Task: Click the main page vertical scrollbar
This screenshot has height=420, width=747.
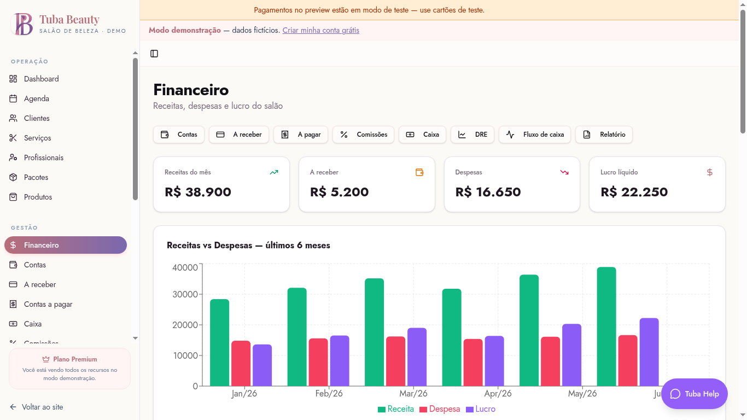Action: coord(743,71)
